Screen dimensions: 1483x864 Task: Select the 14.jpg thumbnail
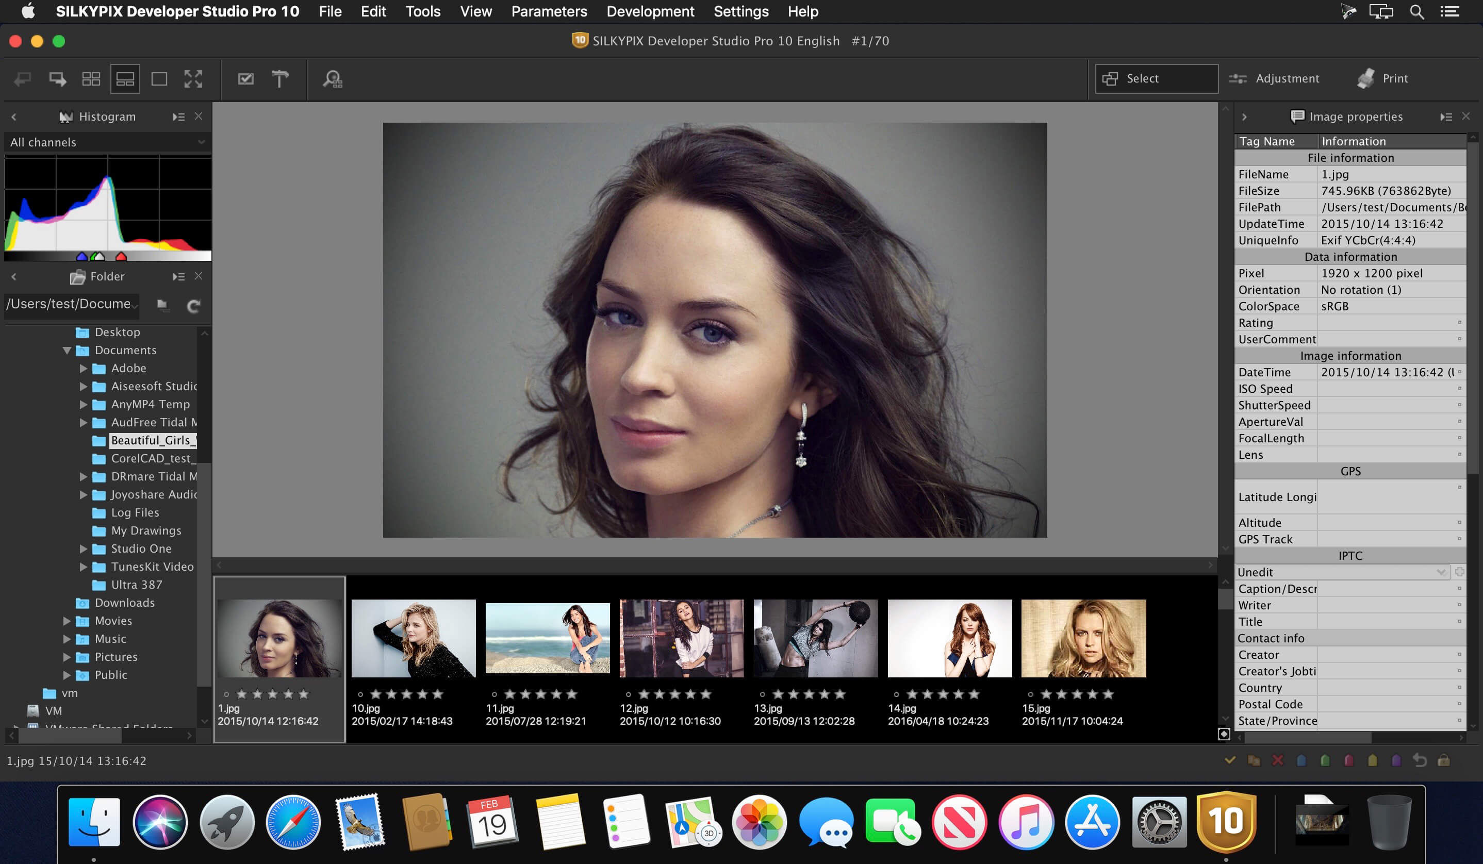point(949,639)
